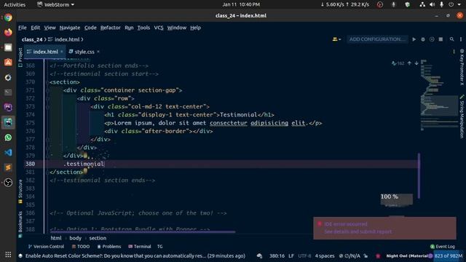Image resolution: width=466 pixels, height=262 pixels.
Task: Open the VCS menu
Action: (159, 28)
